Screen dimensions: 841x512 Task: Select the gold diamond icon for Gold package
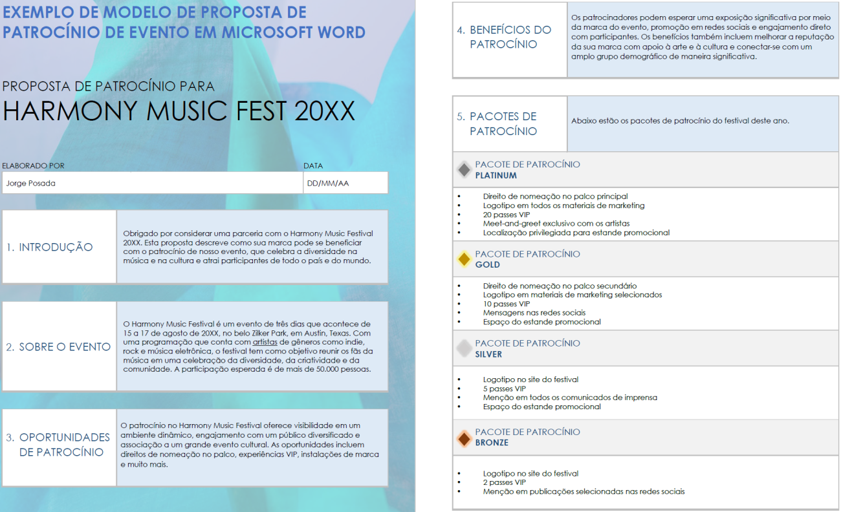(x=464, y=258)
